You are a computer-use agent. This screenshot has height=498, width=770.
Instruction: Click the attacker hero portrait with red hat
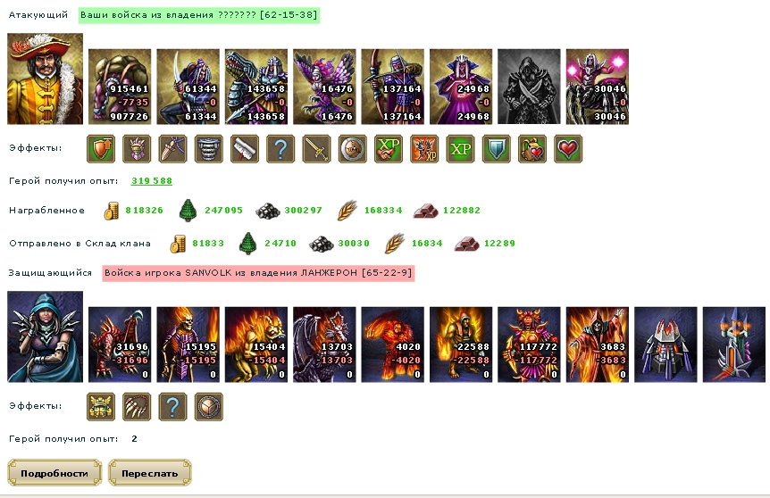[x=46, y=79]
